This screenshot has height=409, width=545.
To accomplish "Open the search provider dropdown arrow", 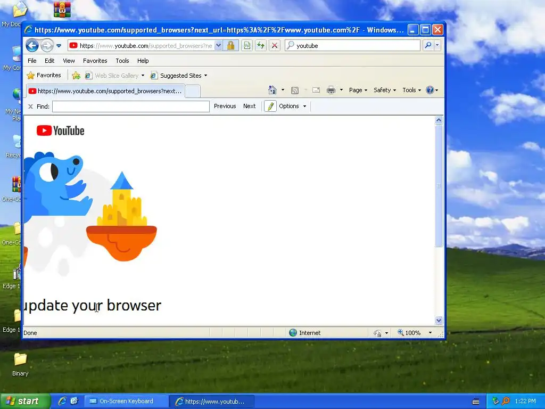I will 437,46.
